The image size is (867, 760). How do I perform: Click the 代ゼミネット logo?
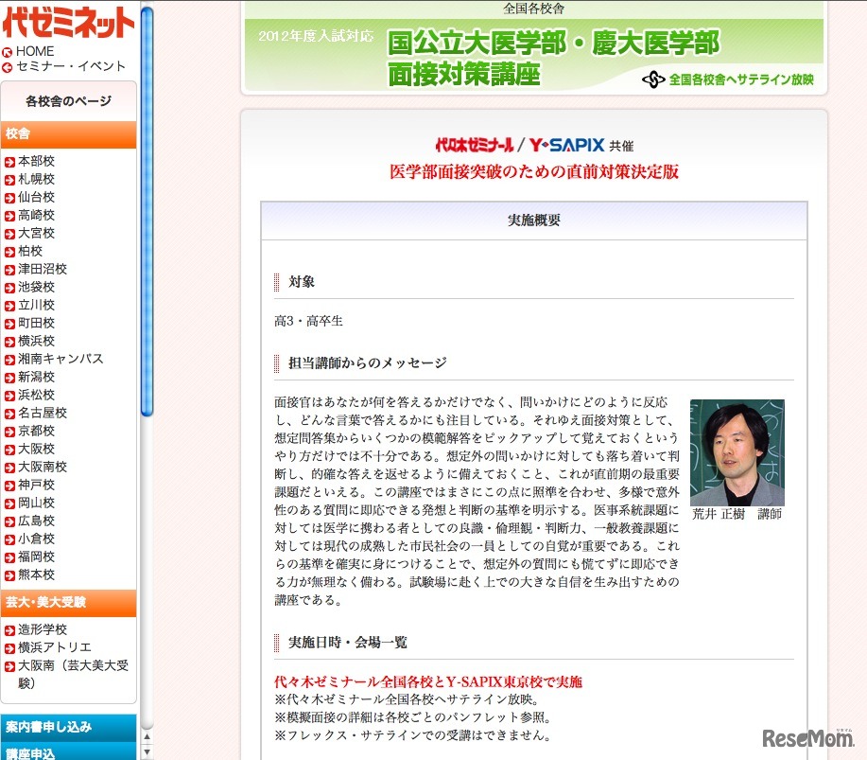tap(69, 22)
